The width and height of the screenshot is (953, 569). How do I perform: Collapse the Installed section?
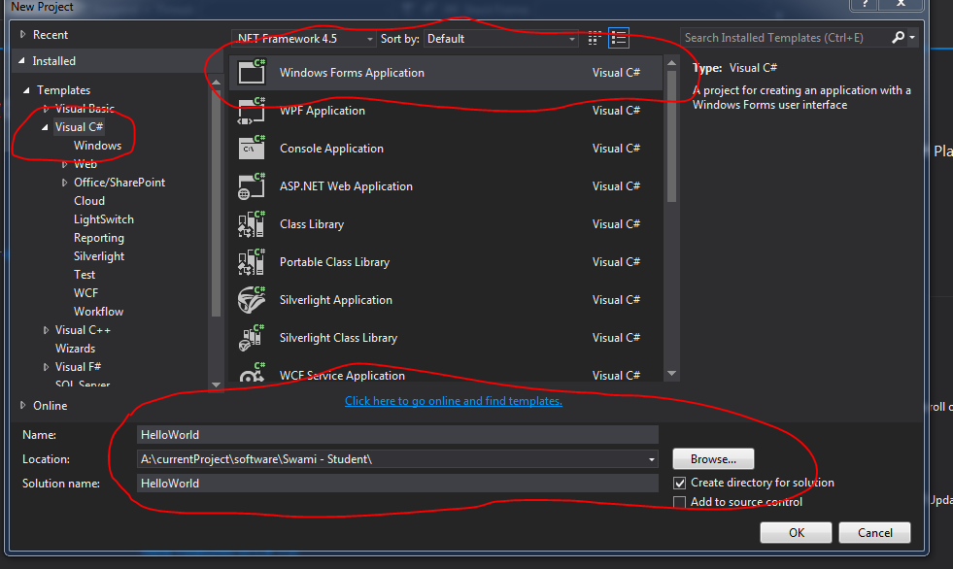point(22,61)
